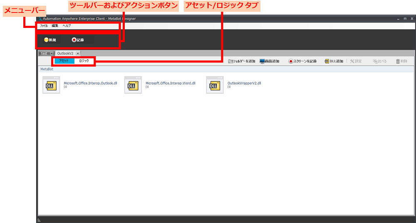Close the OutlookV2 tab
Image resolution: width=416 pixels, height=223 pixels.
(x=78, y=53)
